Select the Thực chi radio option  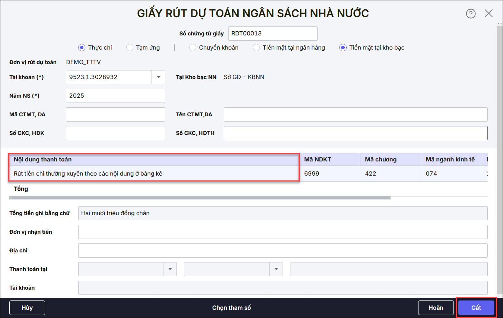pyautogui.click(x=82, y=48)
